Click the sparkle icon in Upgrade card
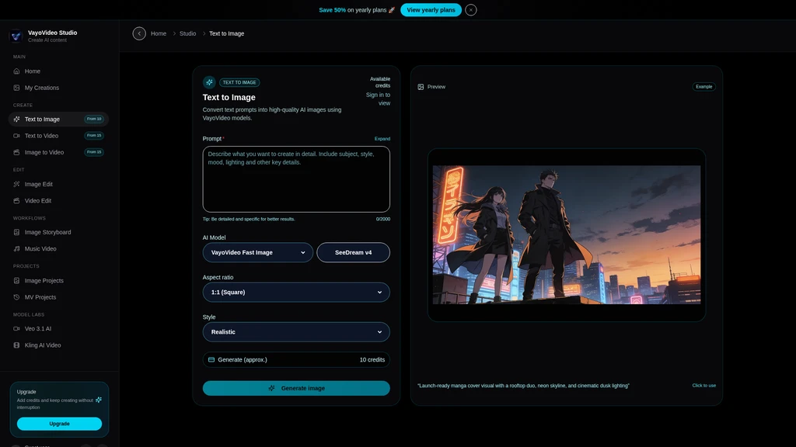The image size is (796, 447). pos(99,400)
